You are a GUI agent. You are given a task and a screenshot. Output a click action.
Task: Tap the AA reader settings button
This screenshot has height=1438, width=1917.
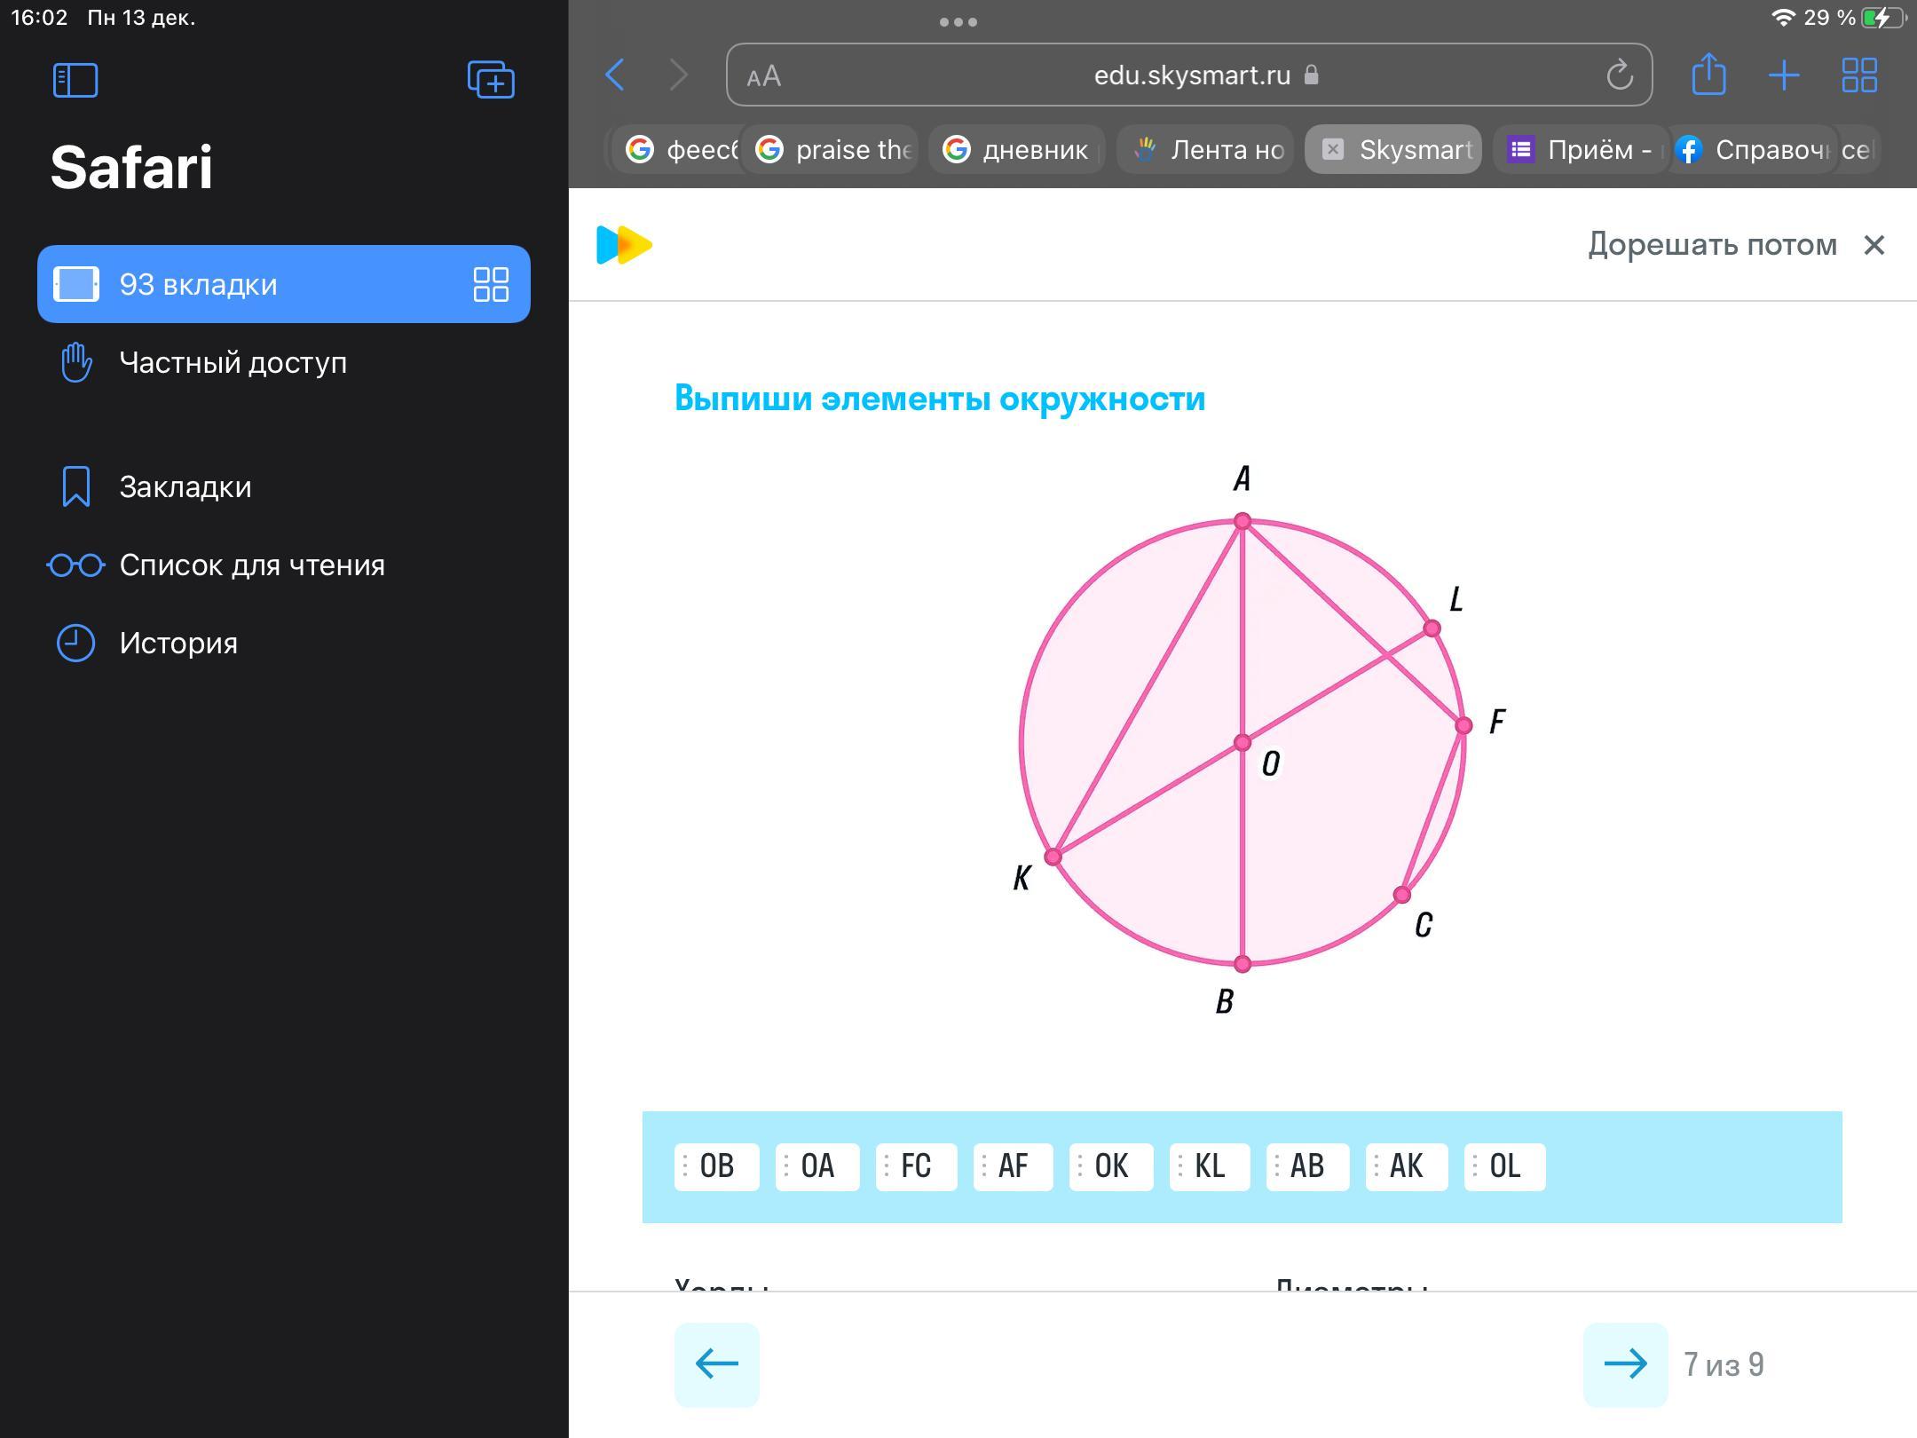764,76
